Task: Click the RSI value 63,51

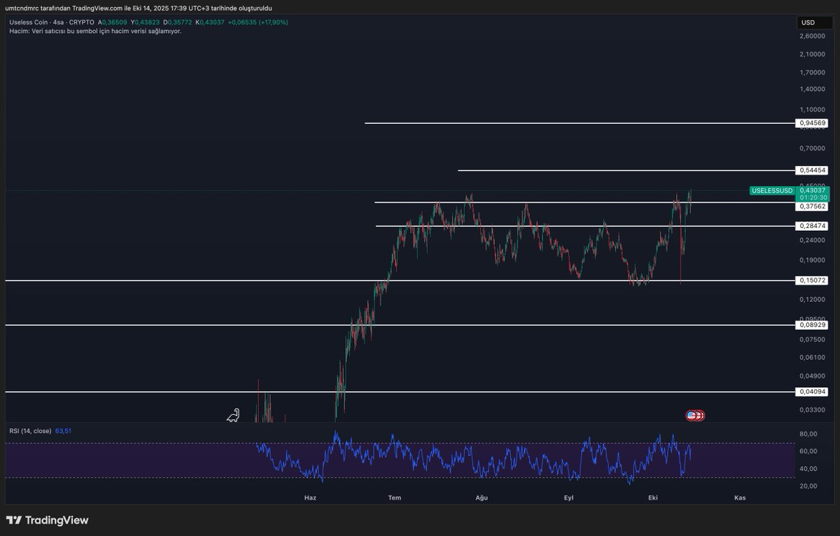Action: pyautogui.click(x=63, y=431)
